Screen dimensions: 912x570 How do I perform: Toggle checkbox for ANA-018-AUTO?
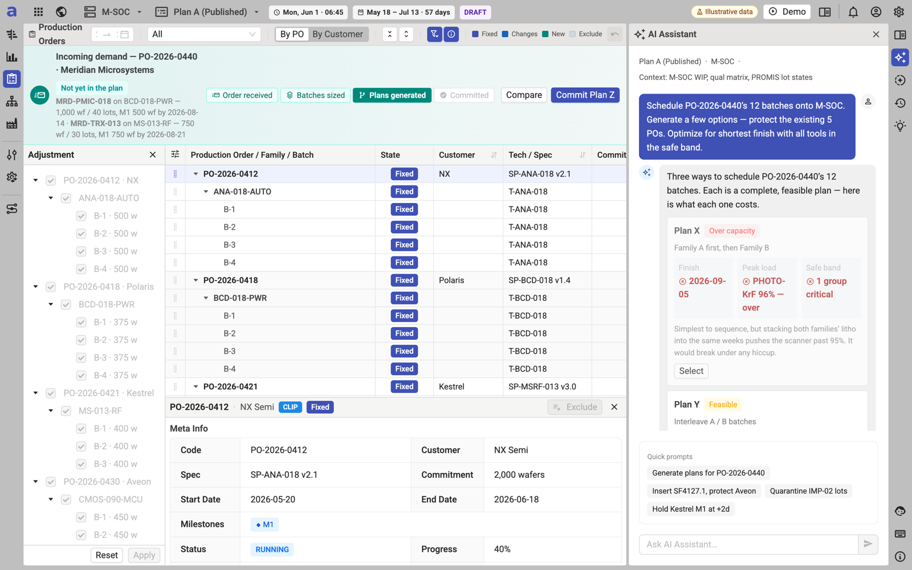click(66, 198)
